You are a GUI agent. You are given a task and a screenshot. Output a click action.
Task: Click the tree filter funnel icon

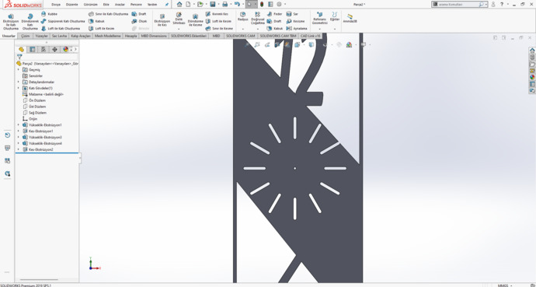(19, 57)
